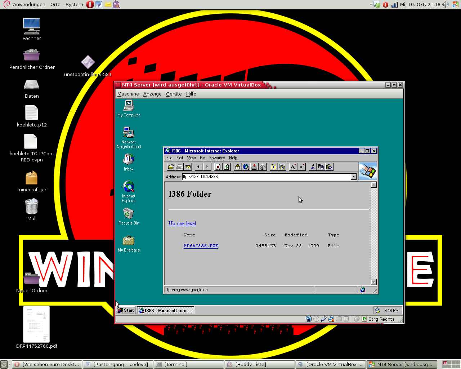Click the mouse integration indicator in VirtualBox
The image size is (461, 369).
pyautogui.click(x=357, y=319)
